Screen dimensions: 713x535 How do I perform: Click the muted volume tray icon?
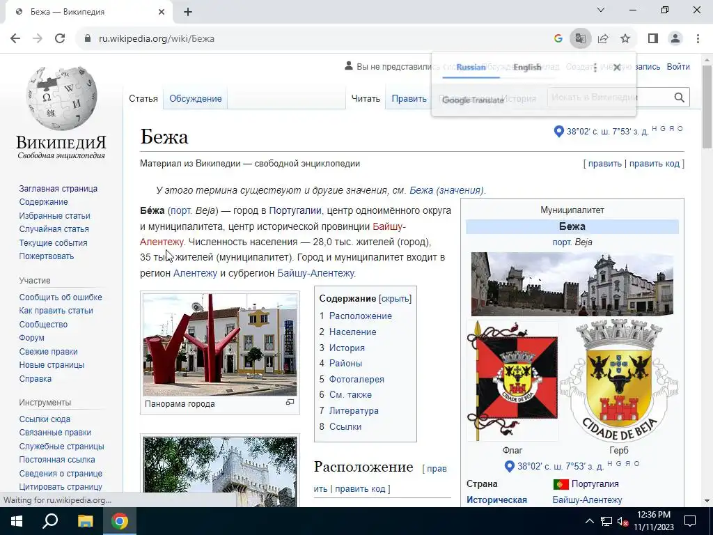click(x=623, y=521)
